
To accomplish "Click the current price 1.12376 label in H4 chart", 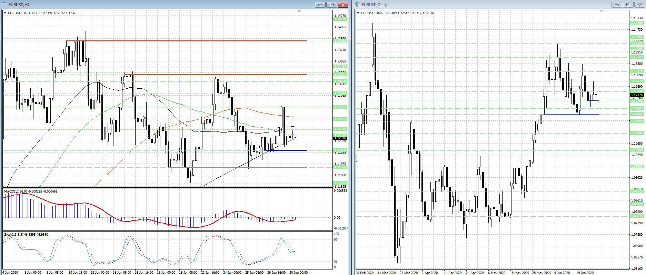I will coord(340,138).
